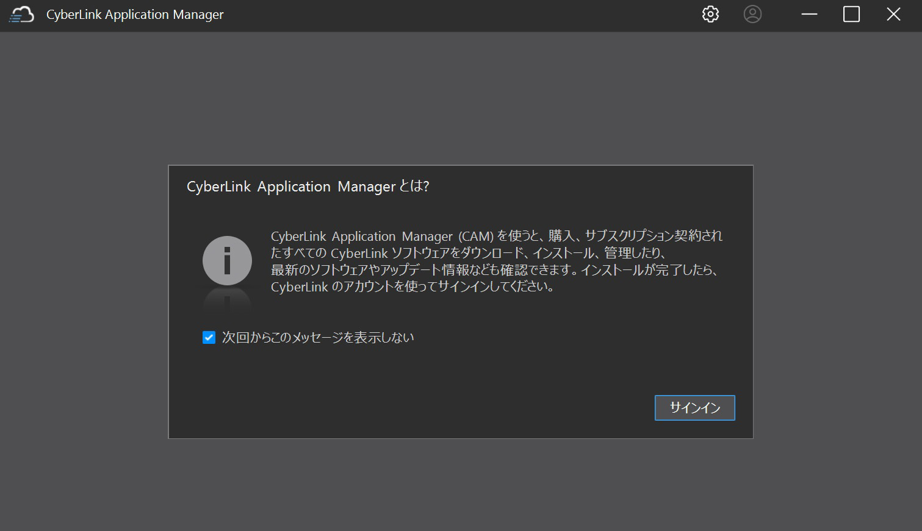
Task: Close CyberLink Application Manager
Action: [893, 14]
